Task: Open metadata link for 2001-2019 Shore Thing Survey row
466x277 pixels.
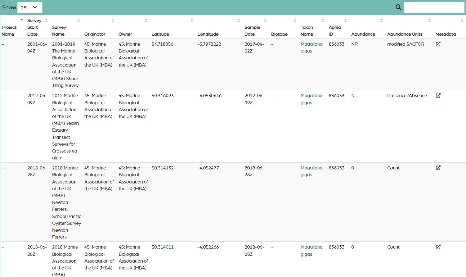Action: [438, 44]
